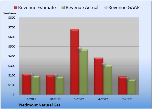
Task: Click the GAAP marker sphere for 4-2012
Action: click(x=103, y=65)
